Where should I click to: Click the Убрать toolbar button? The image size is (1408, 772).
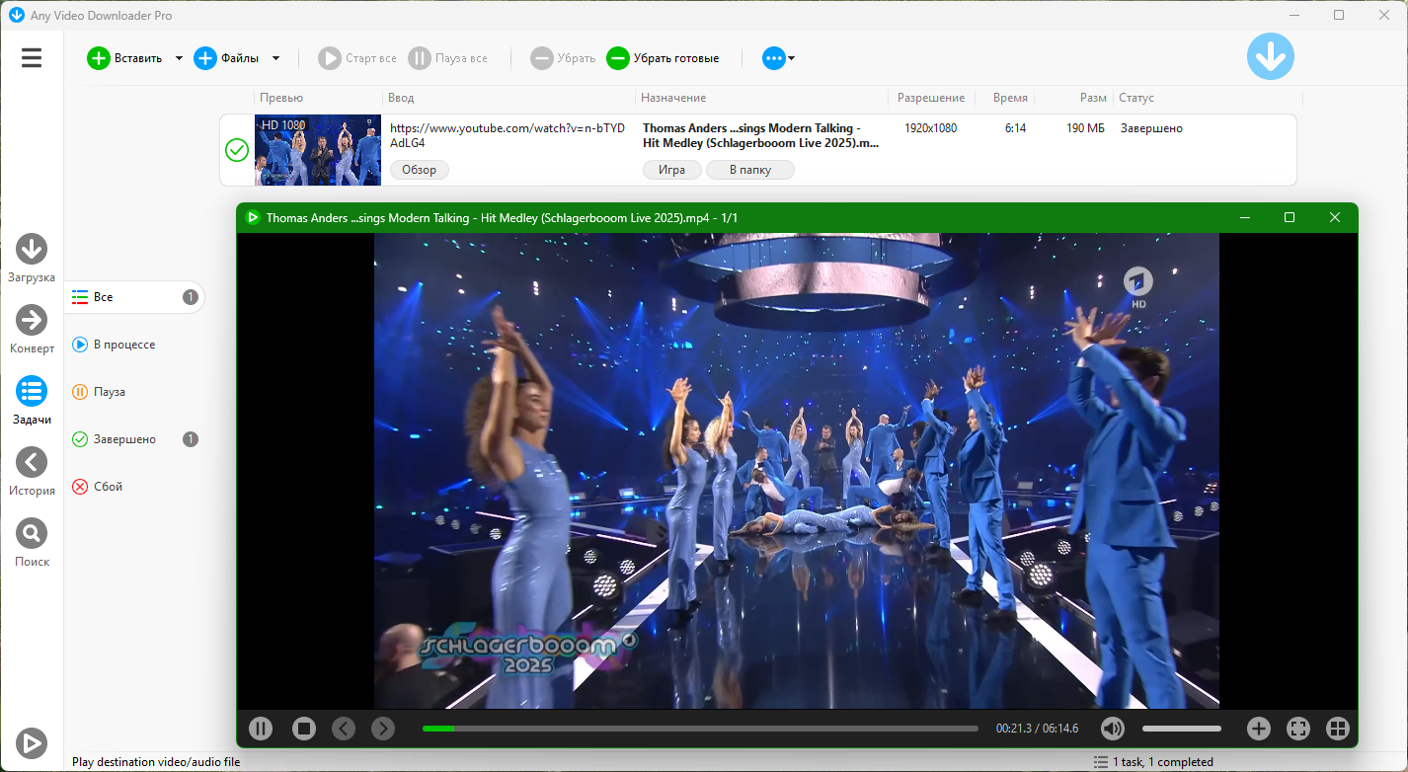(x=563, y=58)
